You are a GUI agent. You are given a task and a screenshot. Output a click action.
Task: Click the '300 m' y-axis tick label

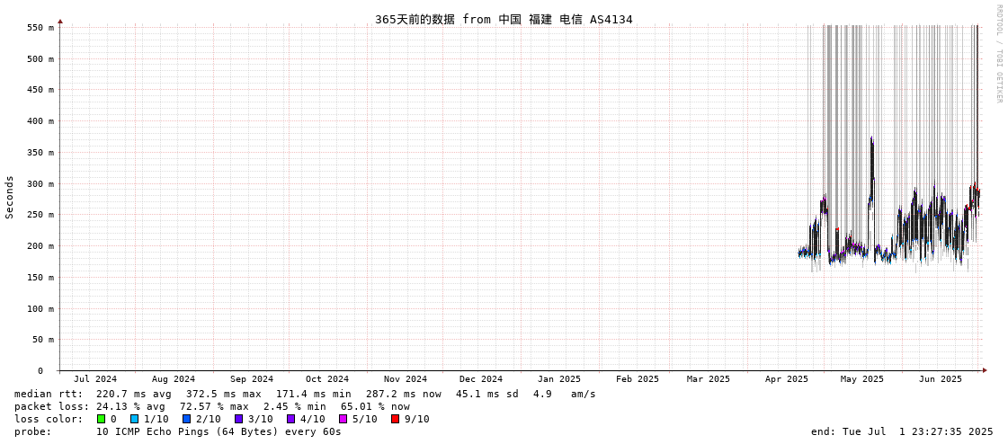point(40,183)
